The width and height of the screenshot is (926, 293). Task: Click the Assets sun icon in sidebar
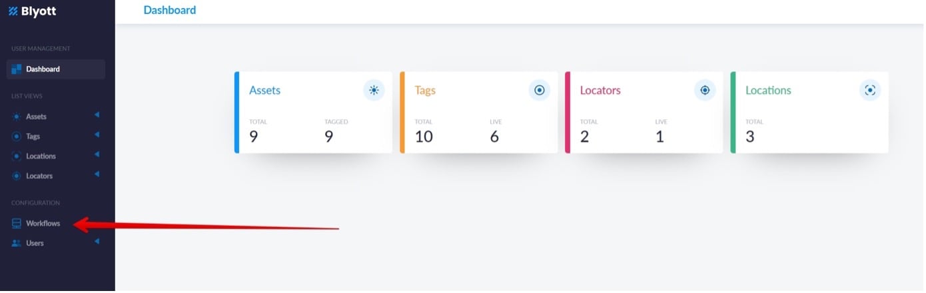17,117
